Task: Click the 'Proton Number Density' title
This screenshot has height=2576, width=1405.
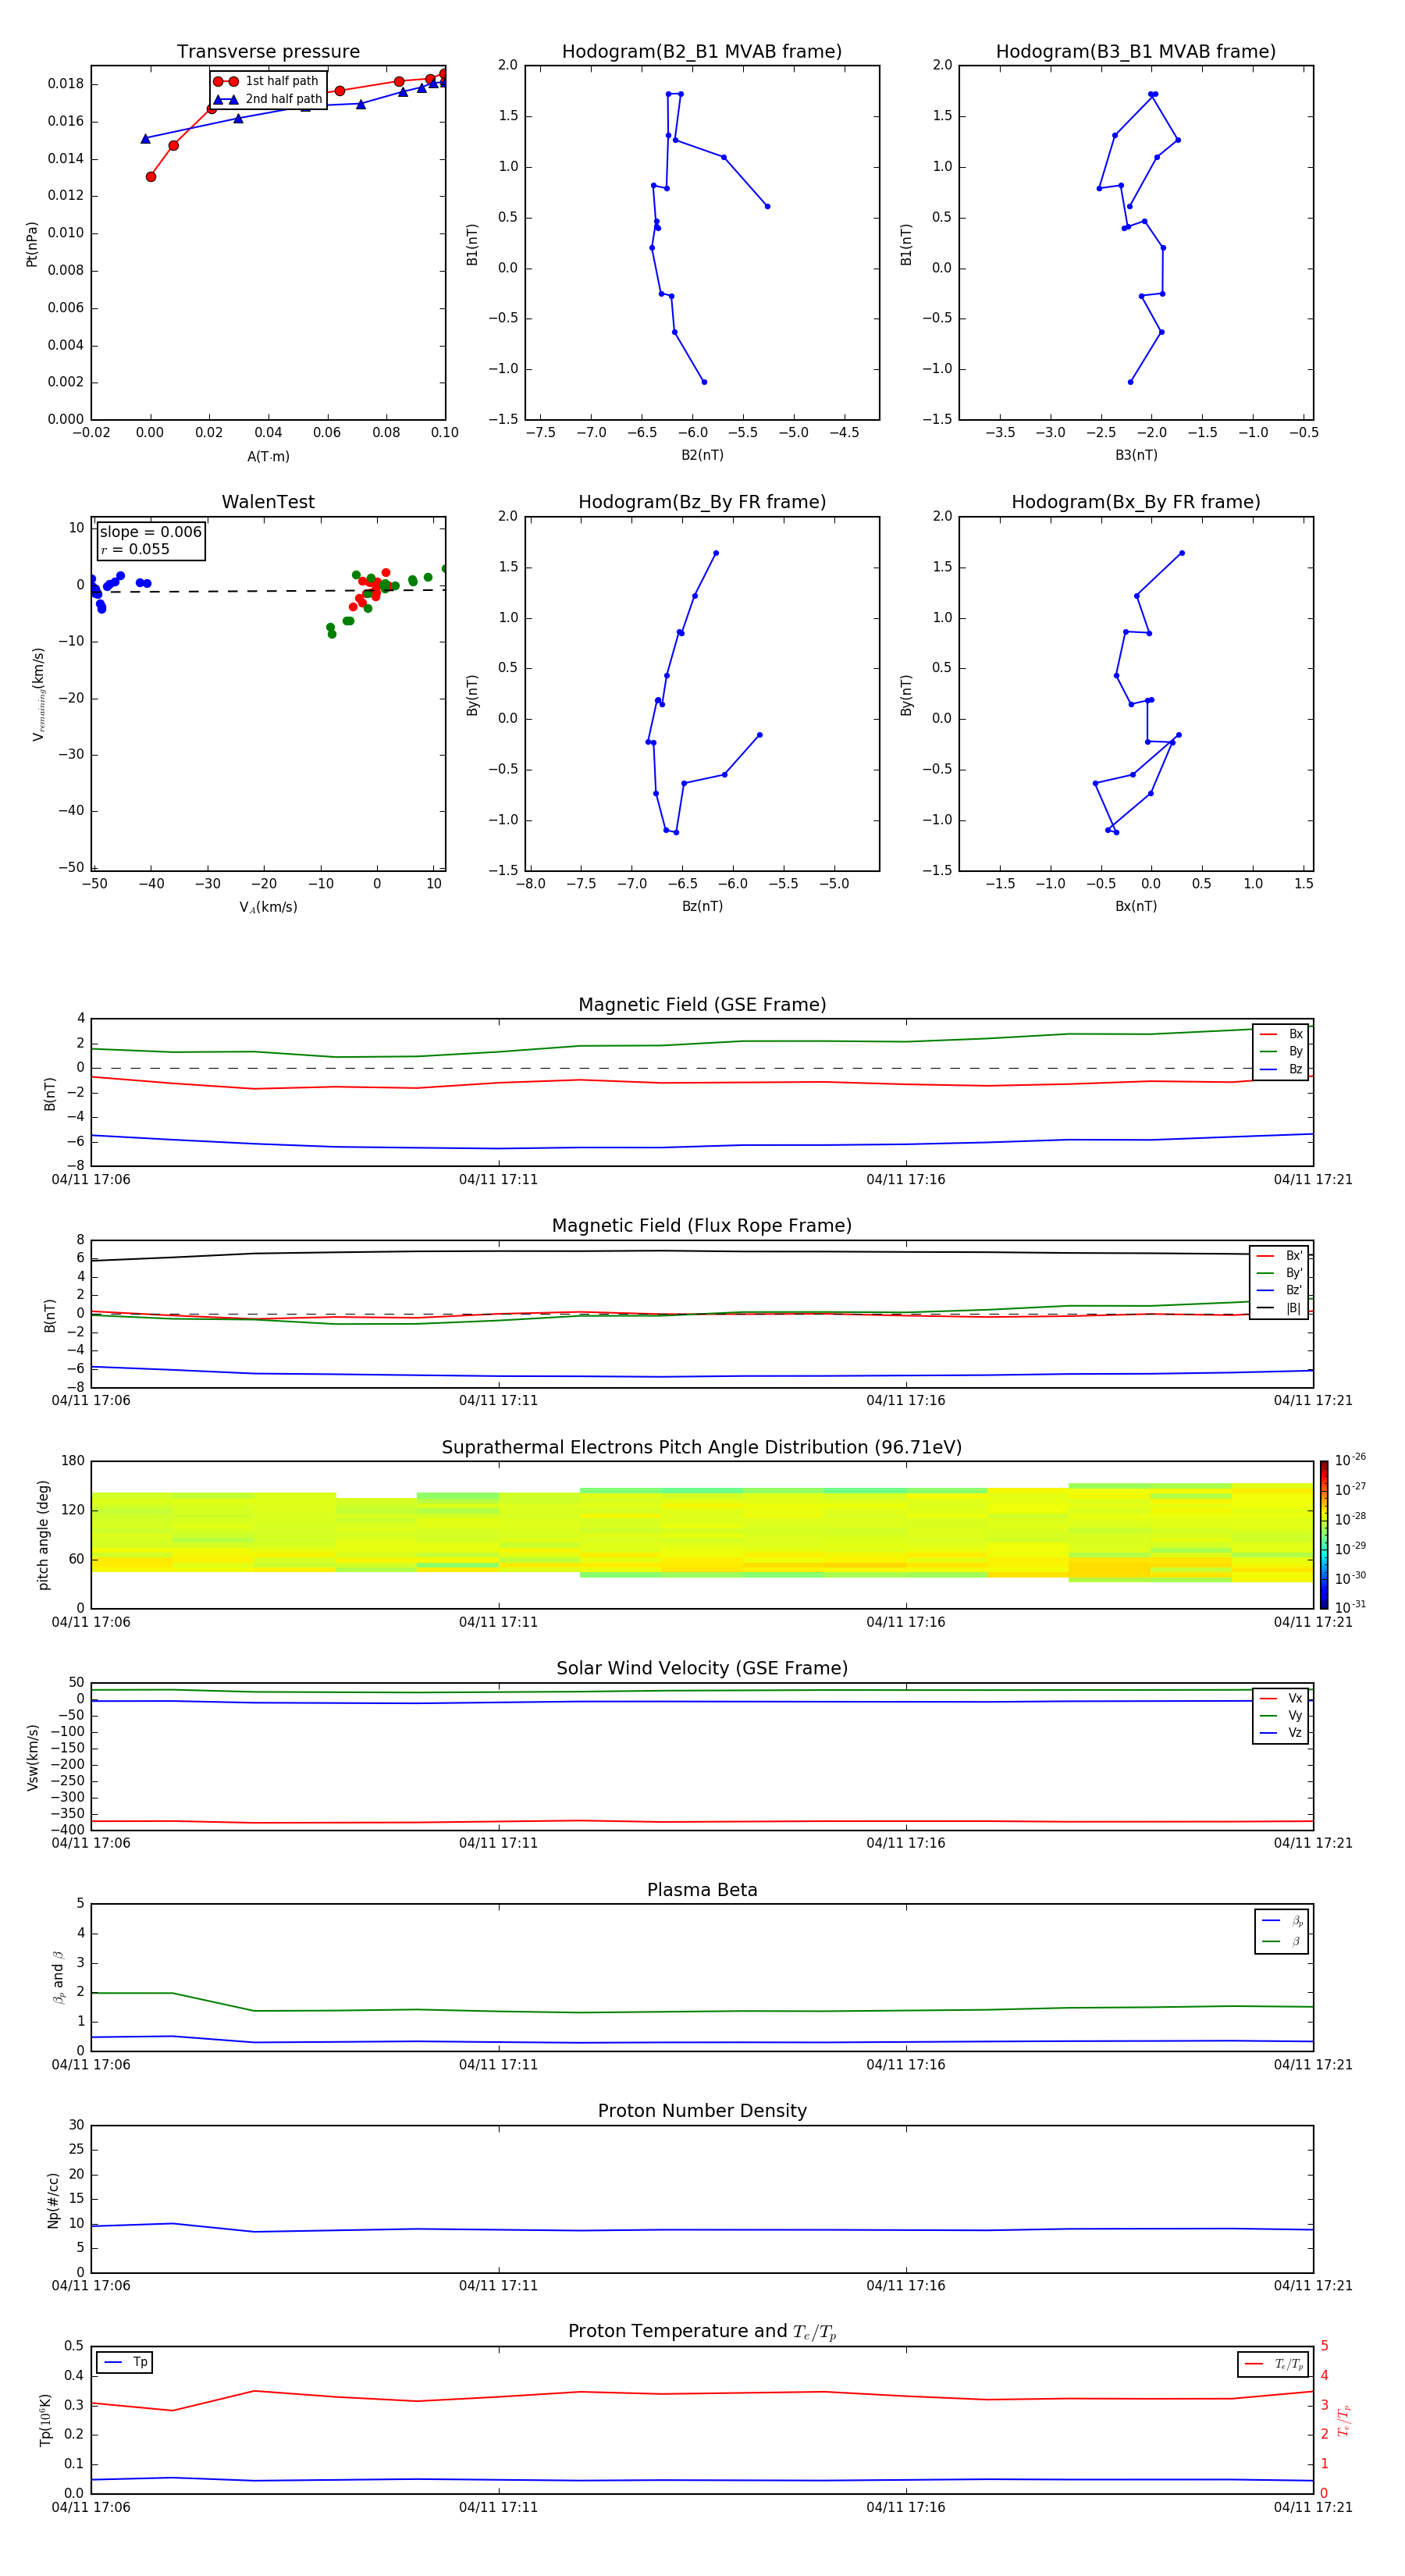Action: click(702, 2111)
